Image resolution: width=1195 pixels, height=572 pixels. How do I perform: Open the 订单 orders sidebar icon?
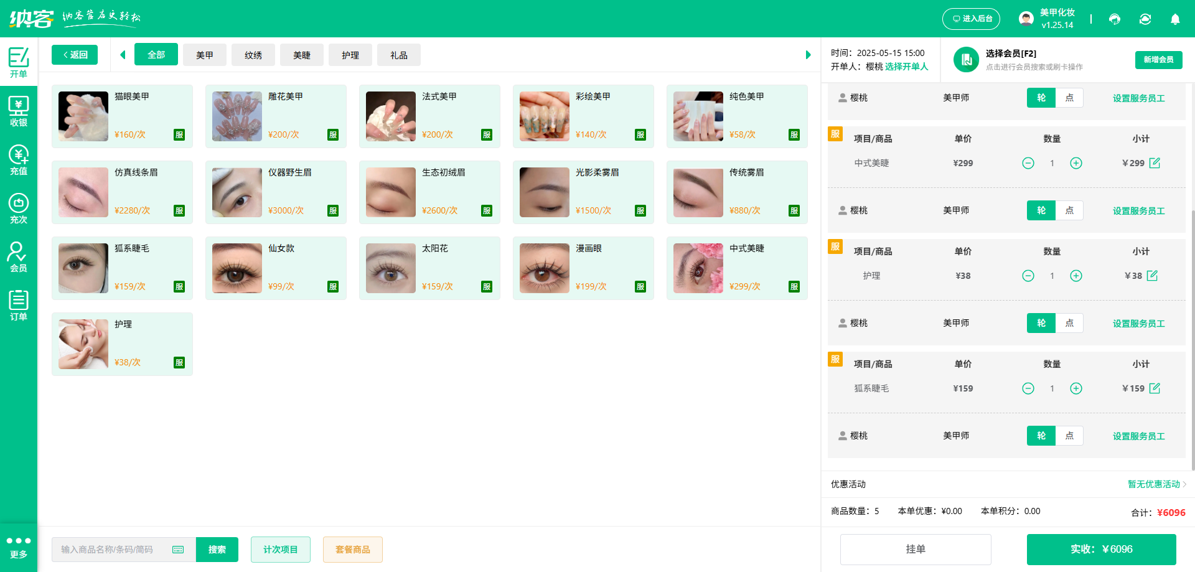[x=19, y=306]
